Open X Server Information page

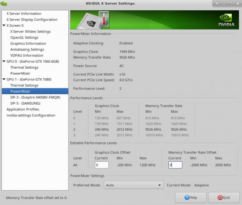tap(24, 13)
